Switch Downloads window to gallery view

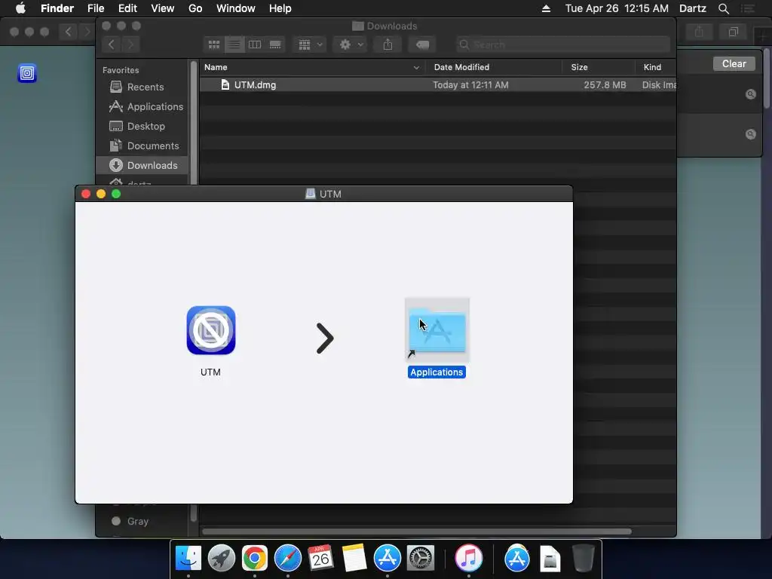(x=275, y=44)
